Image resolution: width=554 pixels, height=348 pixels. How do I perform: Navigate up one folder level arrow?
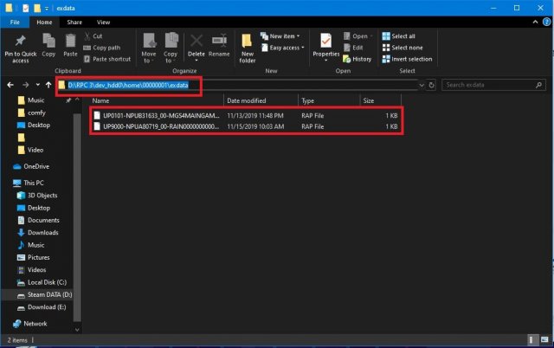[48, 85]
